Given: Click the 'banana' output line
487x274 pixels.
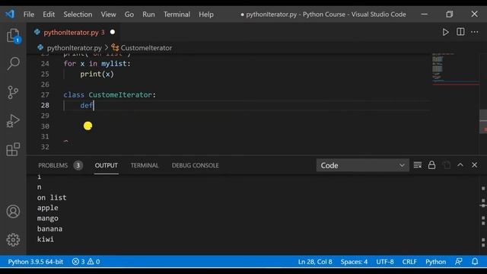Looking at the screenshot, I should (49, 229).
